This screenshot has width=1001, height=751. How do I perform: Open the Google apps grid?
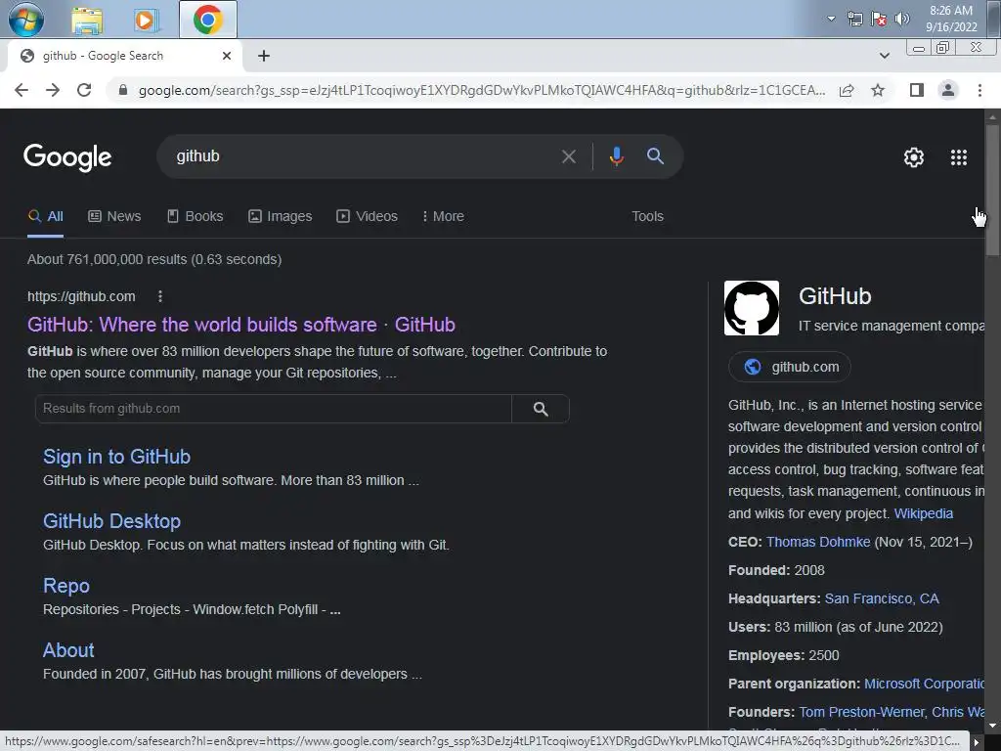pos(958,157)
